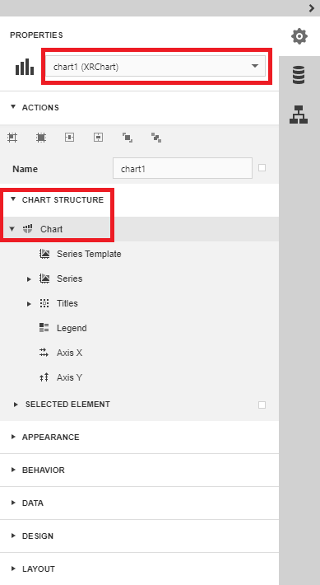
Task: Open the Report Explorer hierarchy tab icon
Action: click(299, 115)
